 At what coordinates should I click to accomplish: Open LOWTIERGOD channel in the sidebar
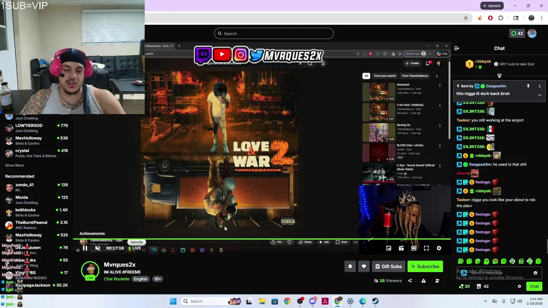[x=36, y=128]
